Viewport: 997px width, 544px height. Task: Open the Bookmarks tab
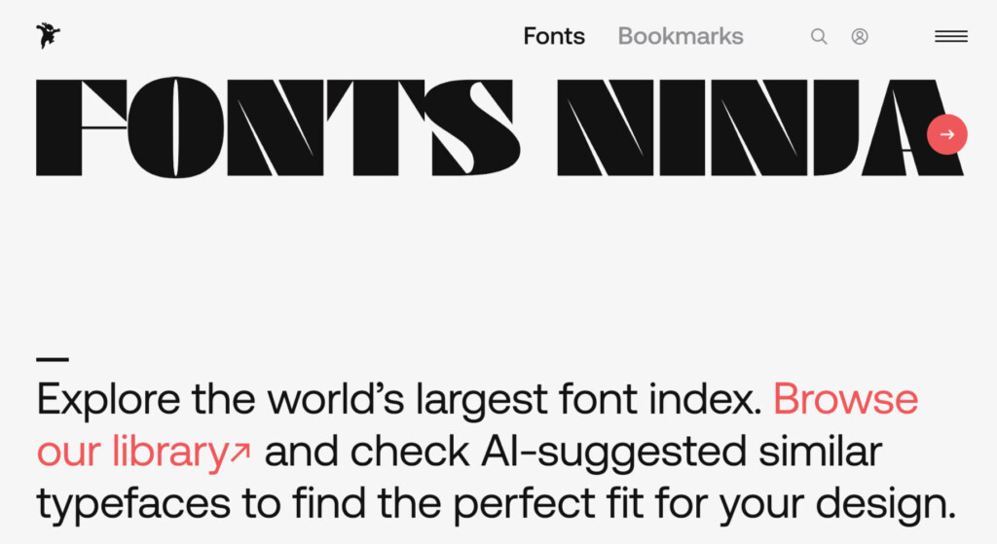tap(681, 37)
